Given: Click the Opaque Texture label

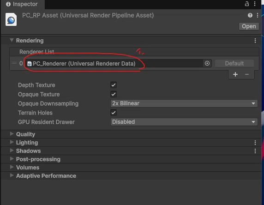Looking at the screenshot, I should click(39, 94).
